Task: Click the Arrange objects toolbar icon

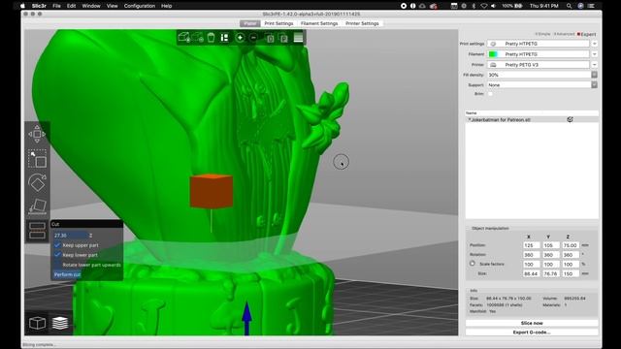Action: point(224,38)
